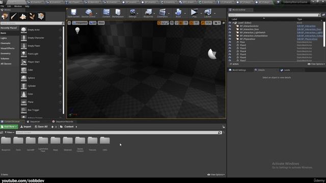Click the Launch toolbar icon

pyautogui.click(x=207, y=12)
